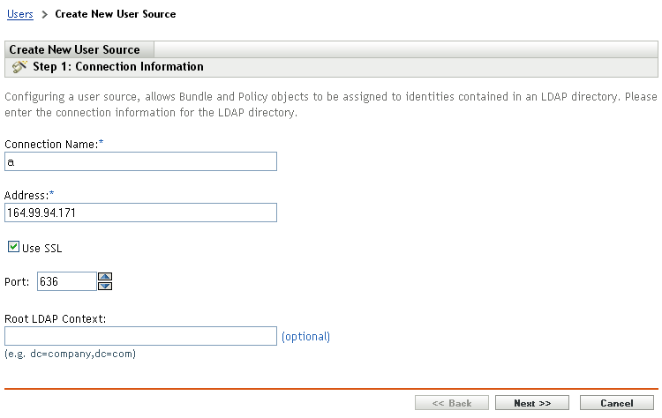Focus the Connection Name text field
662x418 pixels.
coord(141,161)
